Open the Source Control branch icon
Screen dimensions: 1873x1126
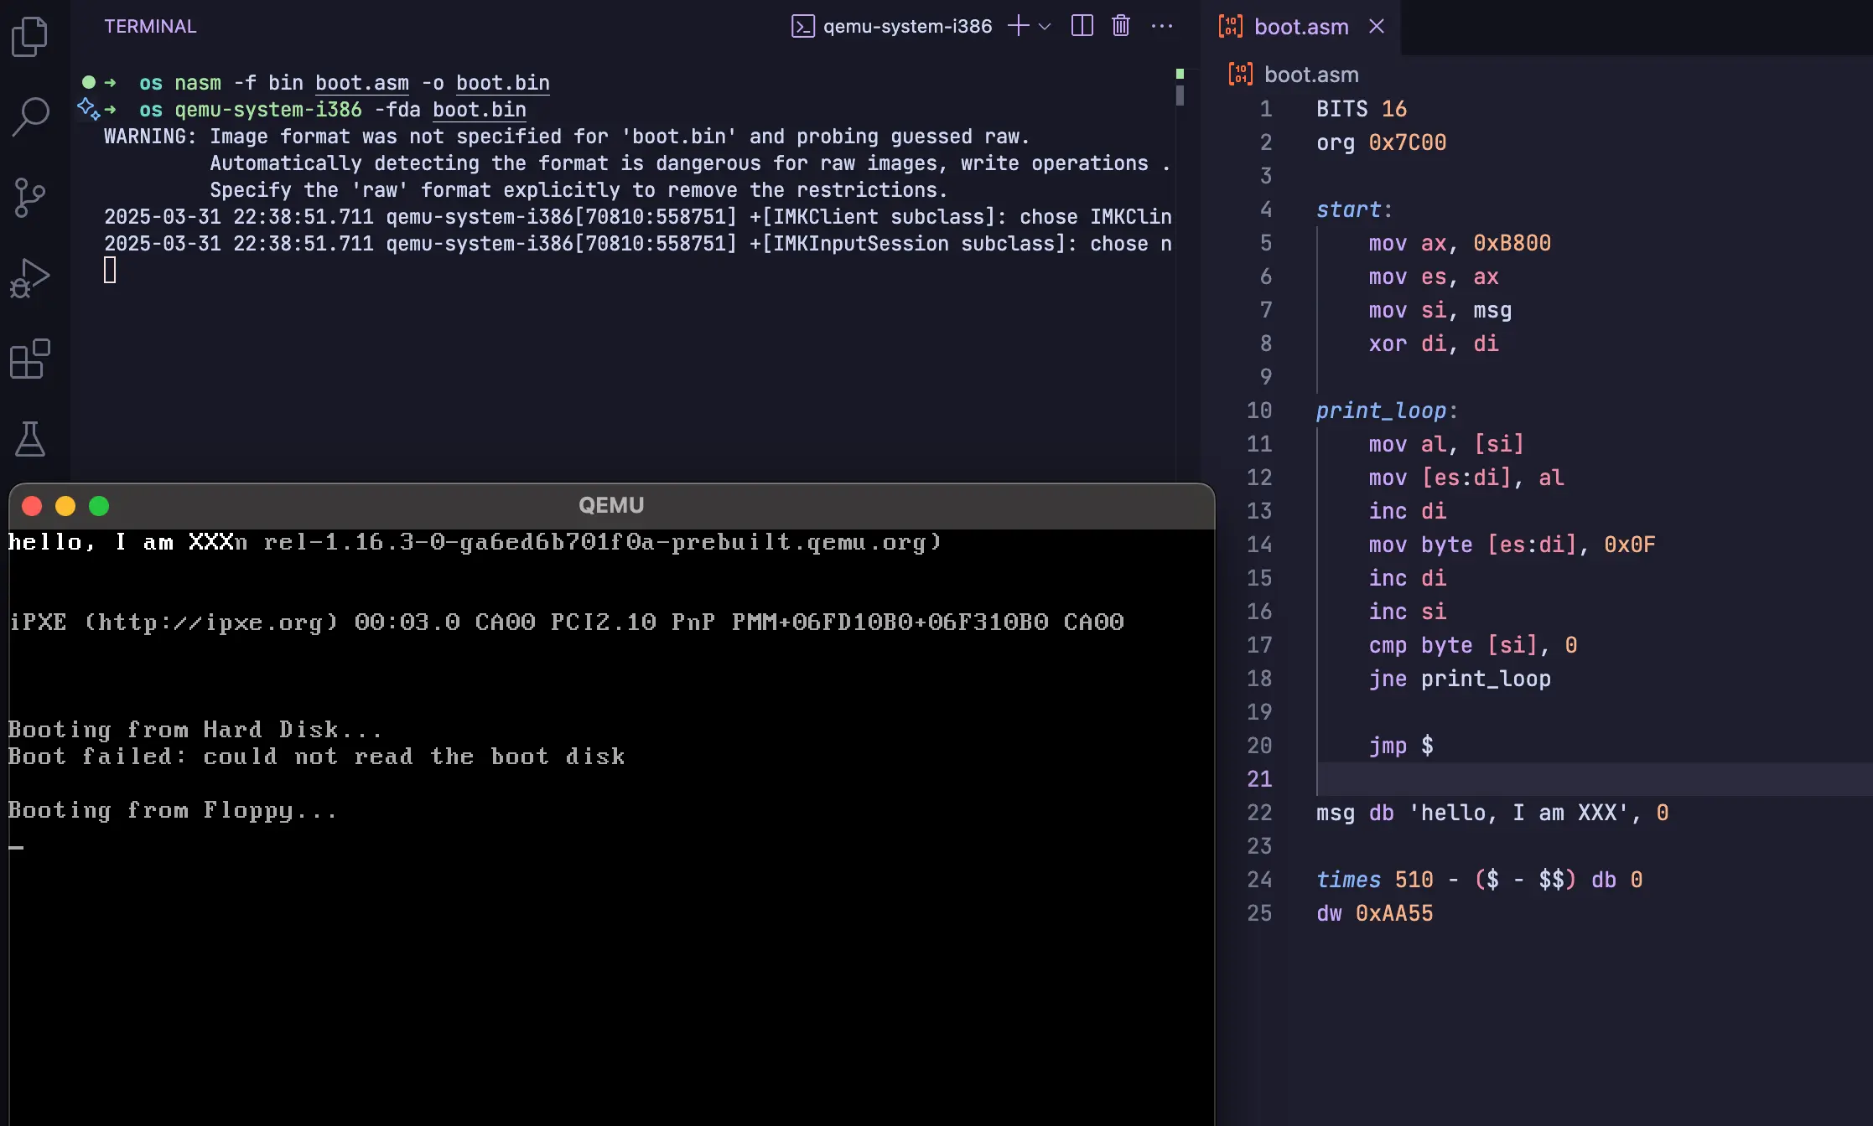[30, 198]
